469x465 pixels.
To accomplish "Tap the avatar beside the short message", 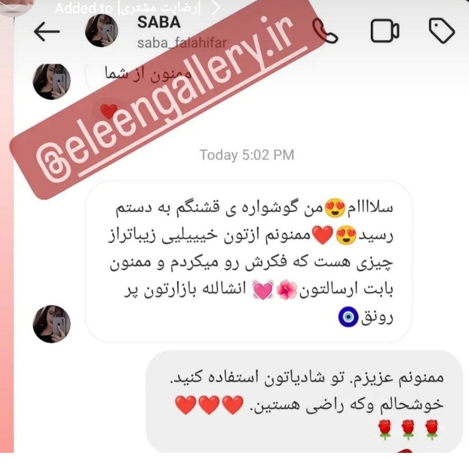I will point(51,82).
